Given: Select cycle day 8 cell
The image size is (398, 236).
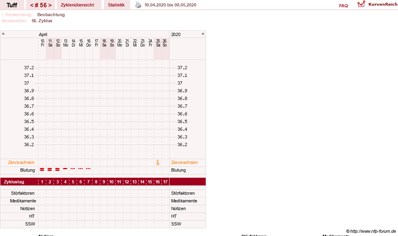Looking at the screenshot, I should point(96,182).
